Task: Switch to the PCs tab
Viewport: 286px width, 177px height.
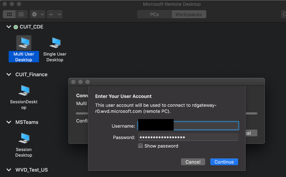Action: pos(155,14)
